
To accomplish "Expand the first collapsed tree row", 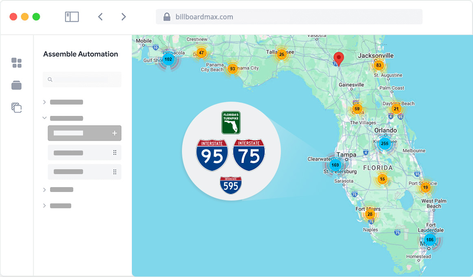I will click(x=44, y=102).
